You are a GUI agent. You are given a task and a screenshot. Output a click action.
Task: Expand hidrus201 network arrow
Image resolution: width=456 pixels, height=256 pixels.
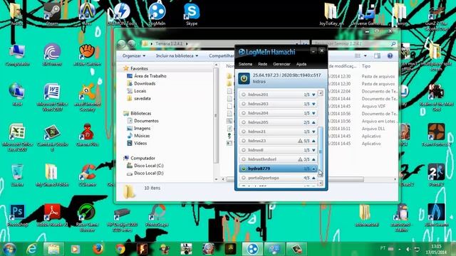click(x=313, y=95)
